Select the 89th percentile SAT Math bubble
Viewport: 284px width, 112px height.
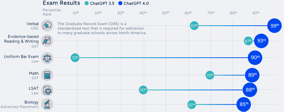point(252,75)
